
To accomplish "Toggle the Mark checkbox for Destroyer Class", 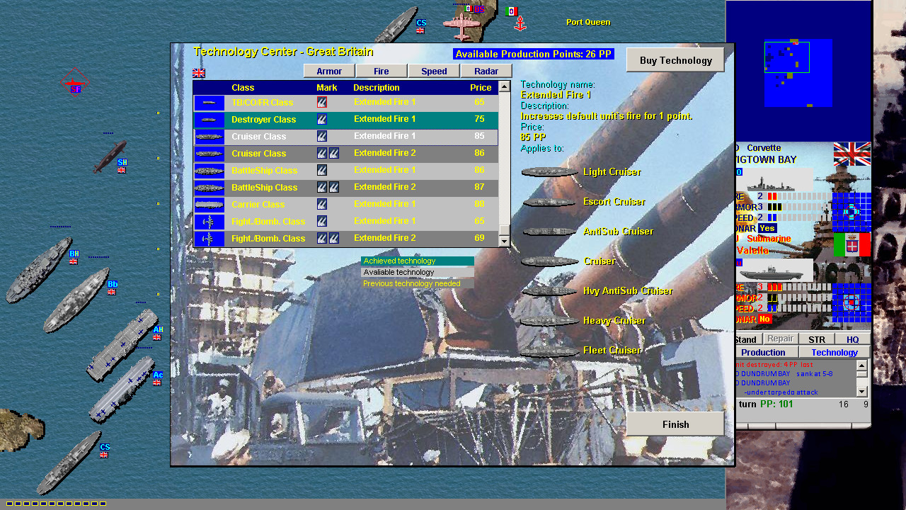I will 321,119.
